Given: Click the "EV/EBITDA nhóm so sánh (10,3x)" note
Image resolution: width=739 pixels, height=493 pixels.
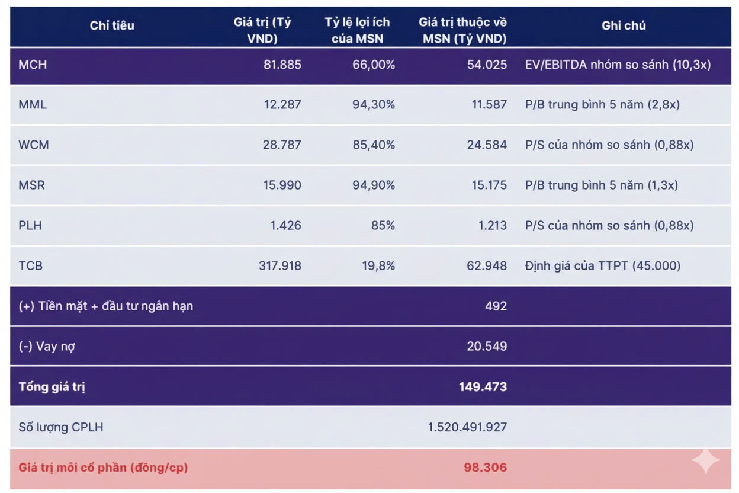Looking at the screenshot, I should (618, 65).
